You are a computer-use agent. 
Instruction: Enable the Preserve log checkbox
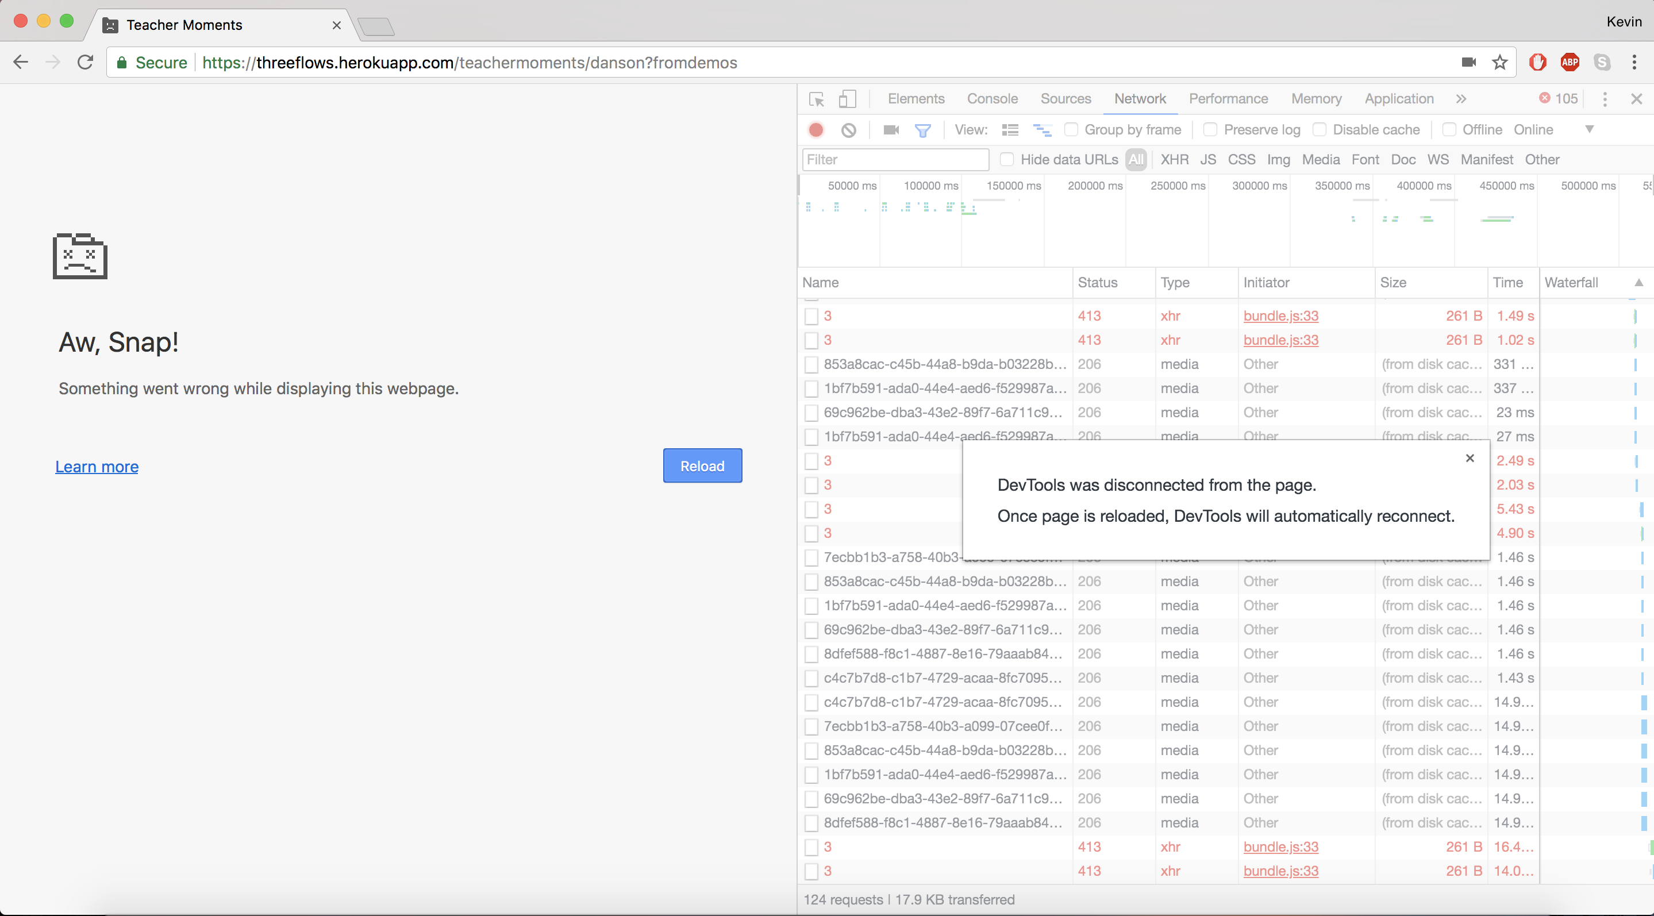click(x=1210, y=130)
